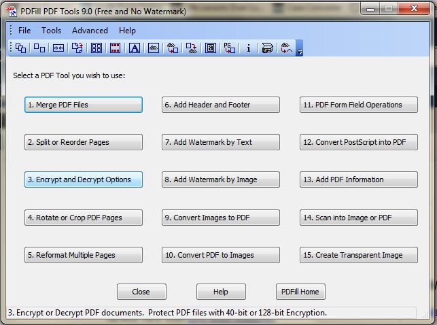Click the PostScript to PDF 'PS' icon
Viewport: 437px width, 325px height.
pos(229,48)
